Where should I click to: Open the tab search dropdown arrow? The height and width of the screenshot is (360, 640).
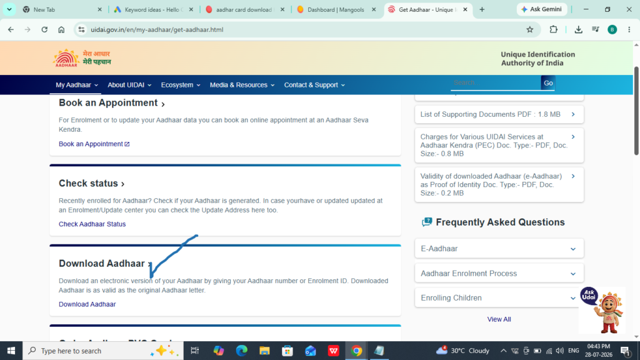click(9, 9)
